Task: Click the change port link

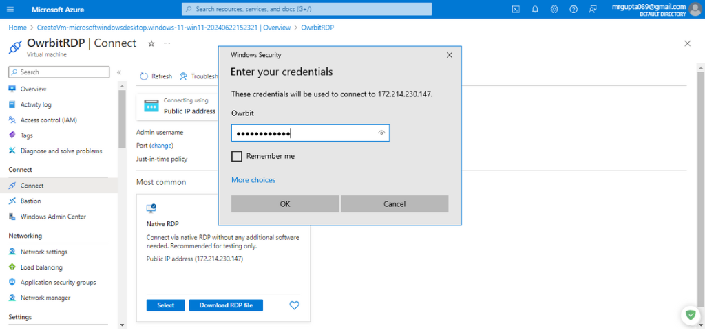Action: point(161,146)
